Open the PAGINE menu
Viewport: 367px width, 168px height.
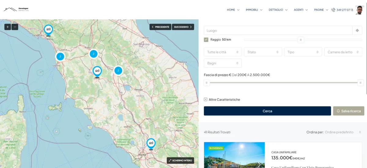click(321, 10)
